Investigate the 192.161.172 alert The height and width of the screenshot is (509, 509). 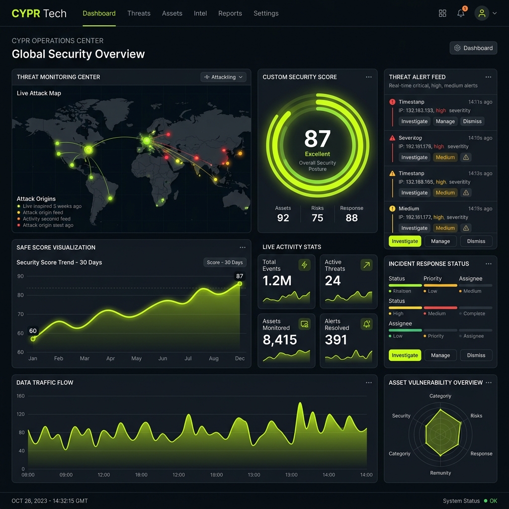[414, 228]
